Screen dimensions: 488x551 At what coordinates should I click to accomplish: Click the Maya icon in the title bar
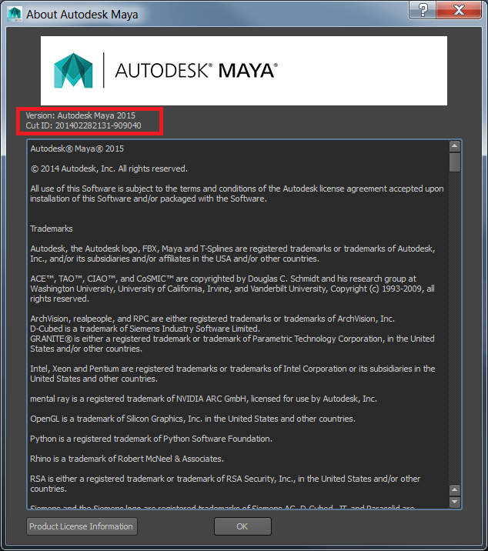(x=15, y=14)
